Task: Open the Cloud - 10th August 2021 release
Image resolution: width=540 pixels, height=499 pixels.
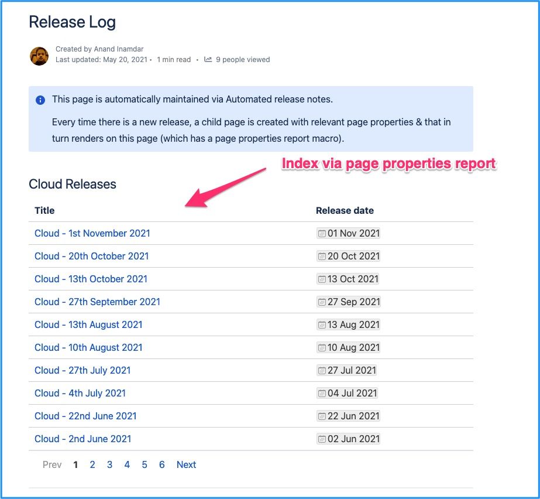Action: [x=88, y=347]
